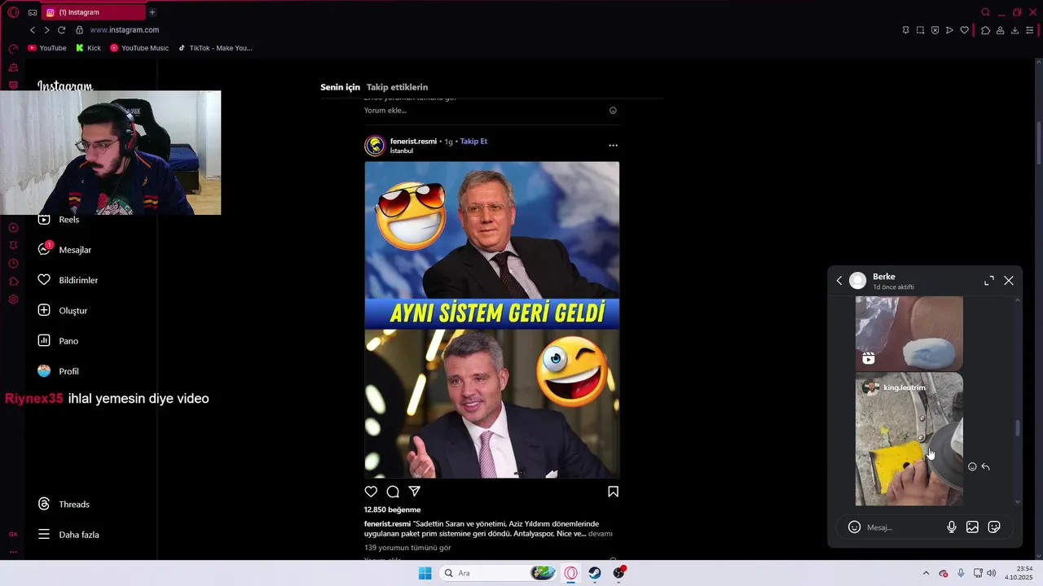The width and height of the screenshot is (1043, 586).
Task: Share the fenerist.resmi post
Action: pos(415,492)
